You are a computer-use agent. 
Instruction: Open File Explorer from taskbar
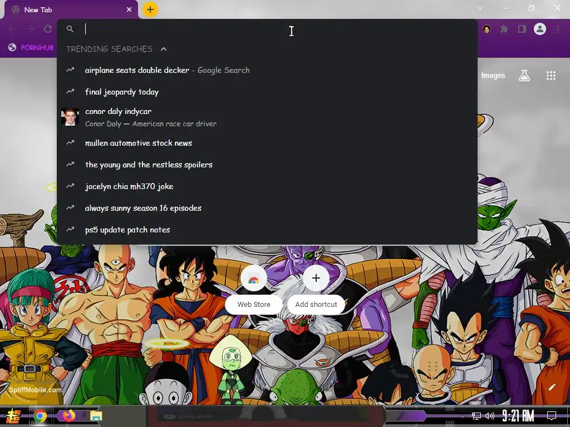point(96,416)
